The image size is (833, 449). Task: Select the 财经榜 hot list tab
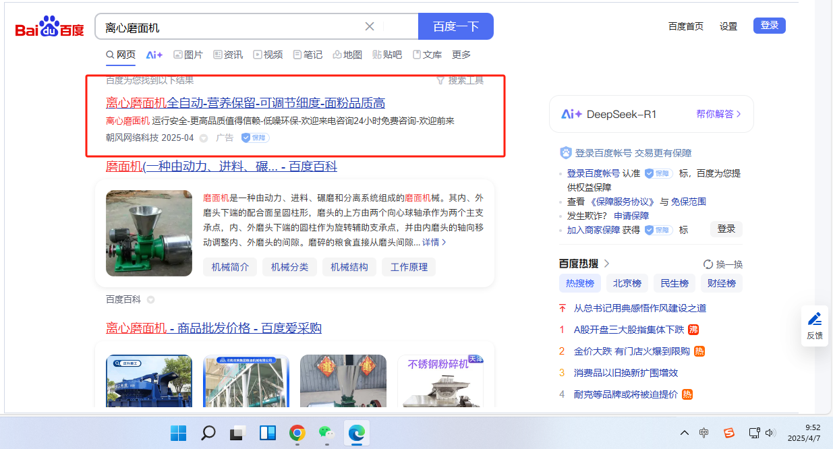click(721, 283)
